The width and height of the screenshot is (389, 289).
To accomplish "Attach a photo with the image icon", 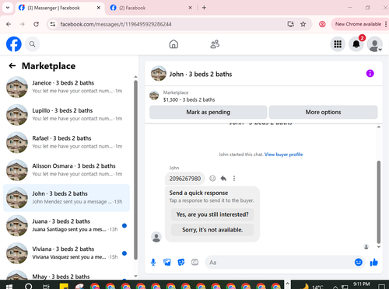I will click(x=167, y=263).
